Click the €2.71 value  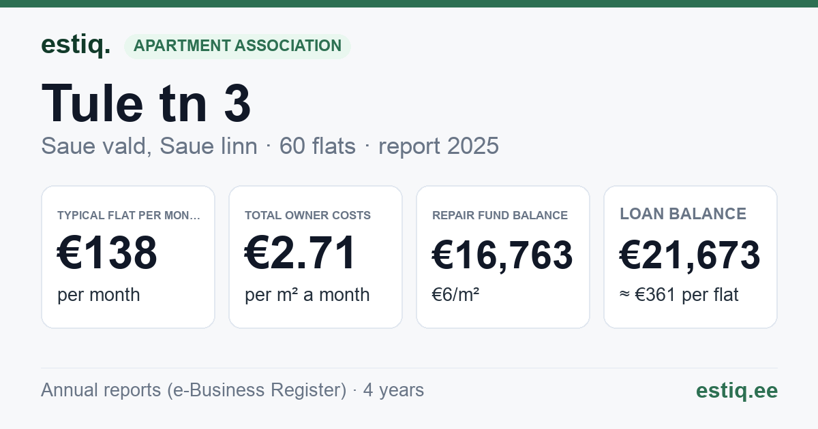[301, 253]
